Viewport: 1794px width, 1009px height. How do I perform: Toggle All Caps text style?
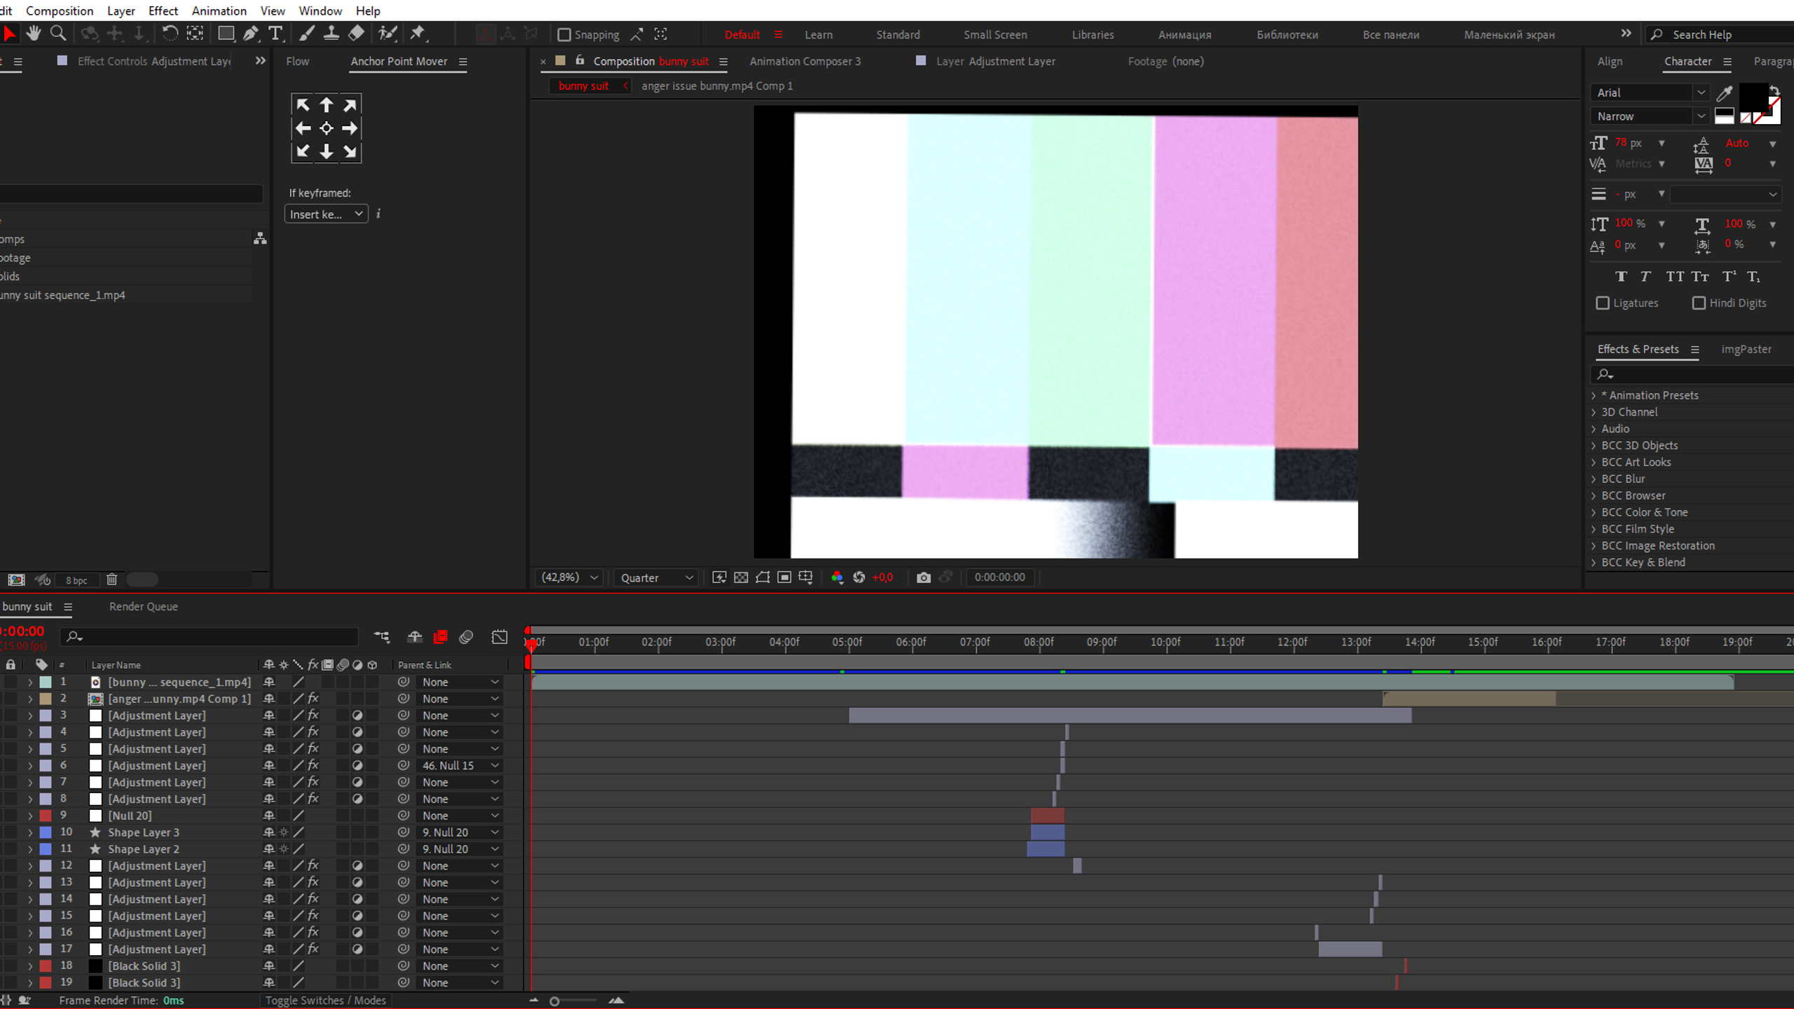coord(1675,277)
